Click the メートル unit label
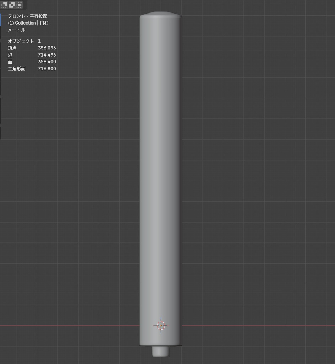The image size is (335, 364). coord(16,30)
